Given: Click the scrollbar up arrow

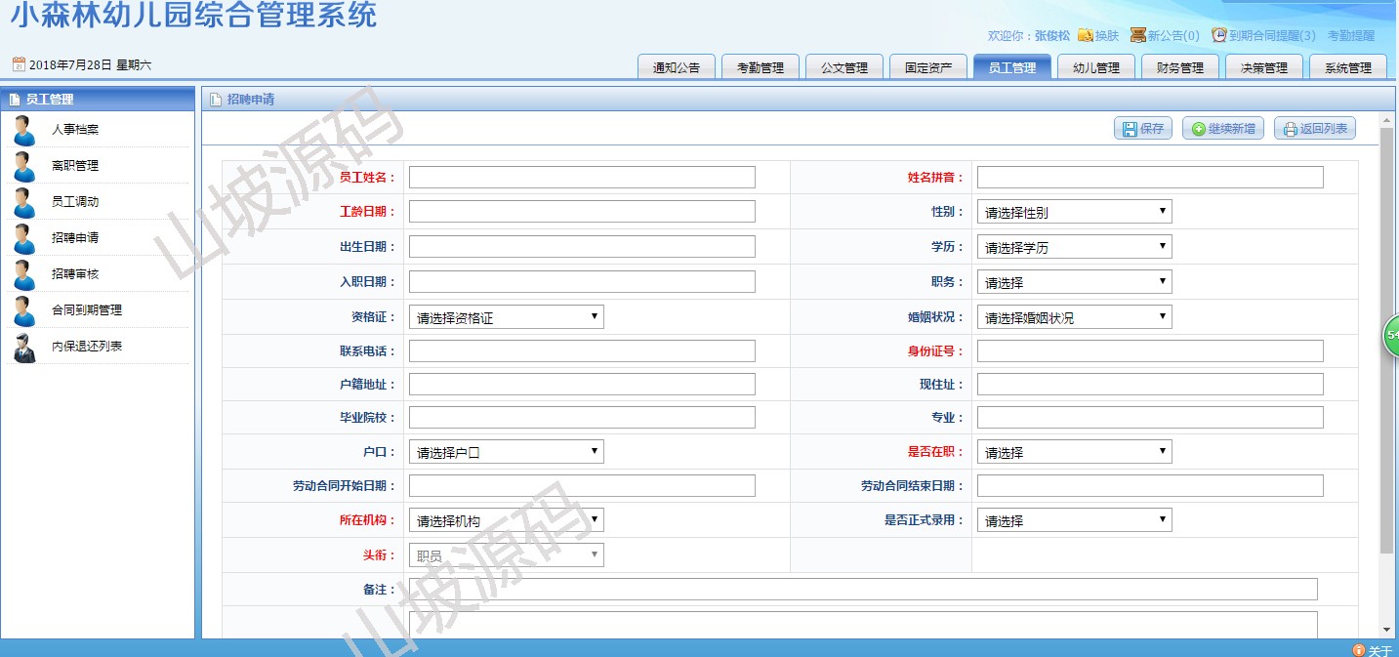Looking at the screenshot, I should [x=1386, y=120].
